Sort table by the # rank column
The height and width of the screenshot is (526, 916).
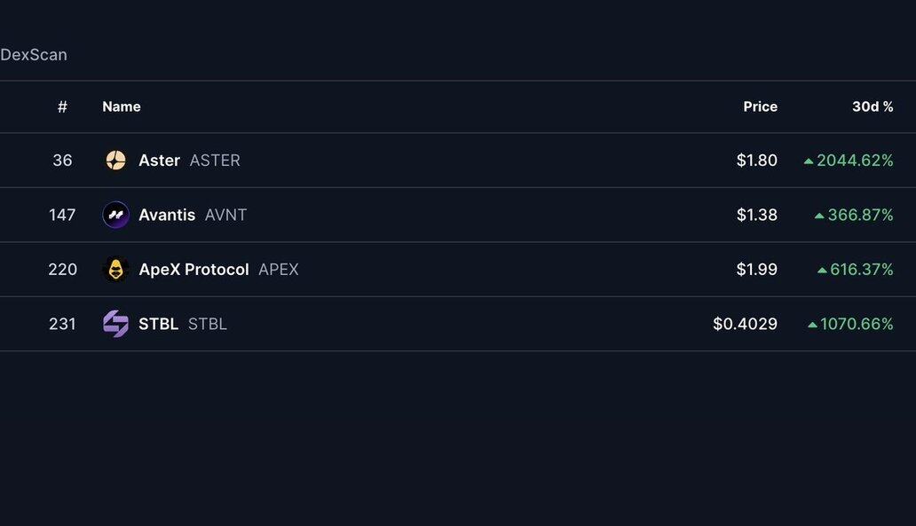click(x=62, y=106)
